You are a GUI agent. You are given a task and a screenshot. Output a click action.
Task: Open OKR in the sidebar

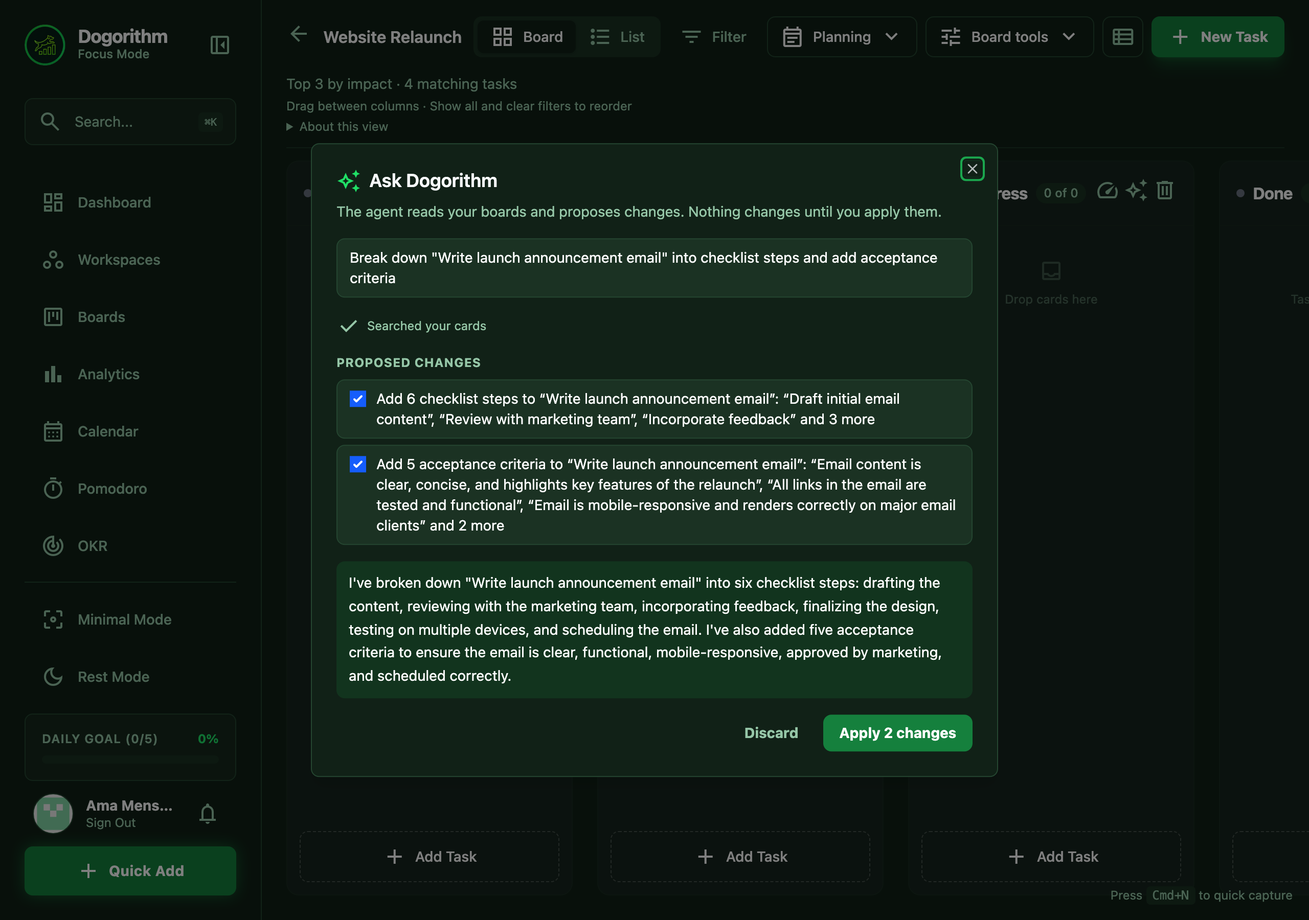tap(130, 546)
